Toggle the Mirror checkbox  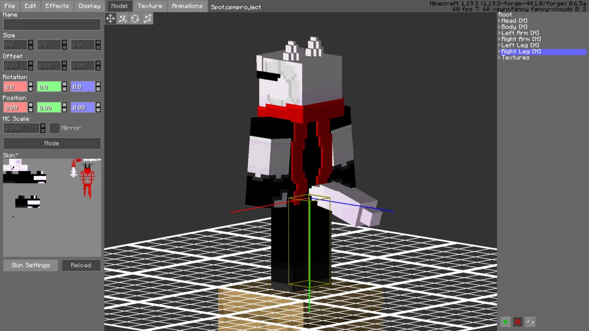(x=54, y=128)
